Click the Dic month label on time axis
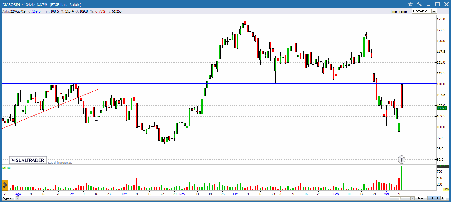This screenshot has height=202, width=451. (x=235, y=194)
